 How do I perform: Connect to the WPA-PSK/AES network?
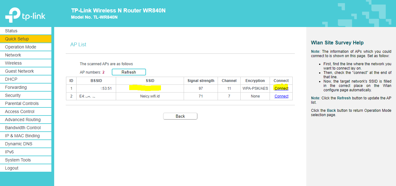click(281, 88)
